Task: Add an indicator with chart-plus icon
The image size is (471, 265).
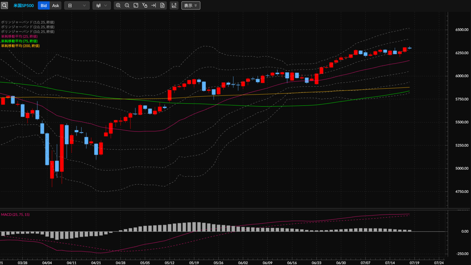Action: pyautogui.click(x=174, y=5)
